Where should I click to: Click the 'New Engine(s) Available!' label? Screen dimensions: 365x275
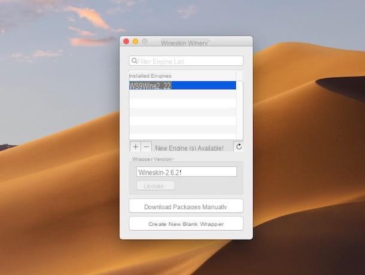190,148
